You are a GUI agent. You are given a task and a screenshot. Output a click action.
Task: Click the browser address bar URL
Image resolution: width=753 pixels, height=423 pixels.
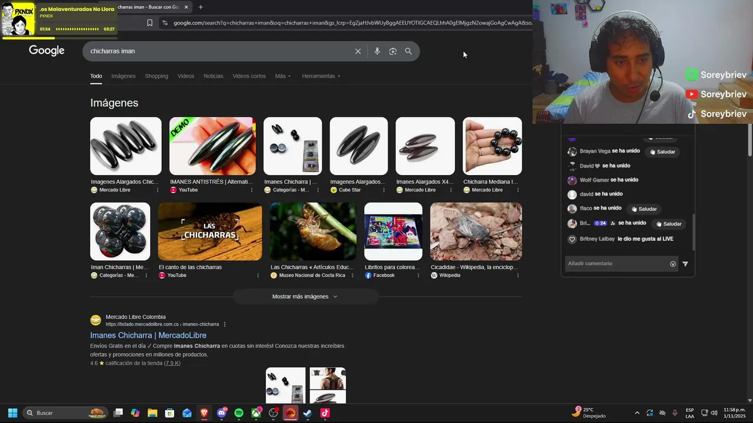coord(352,23)
